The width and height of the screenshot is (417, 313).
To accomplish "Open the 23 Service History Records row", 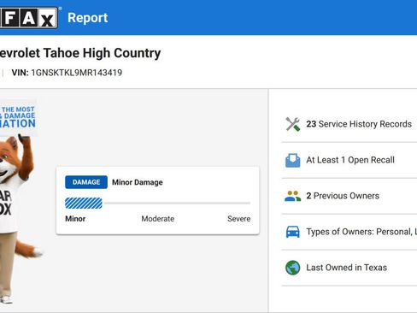I will tap(349, 124).
